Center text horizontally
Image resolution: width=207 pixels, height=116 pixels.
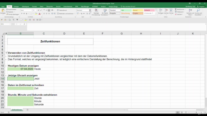pos(47,14)
